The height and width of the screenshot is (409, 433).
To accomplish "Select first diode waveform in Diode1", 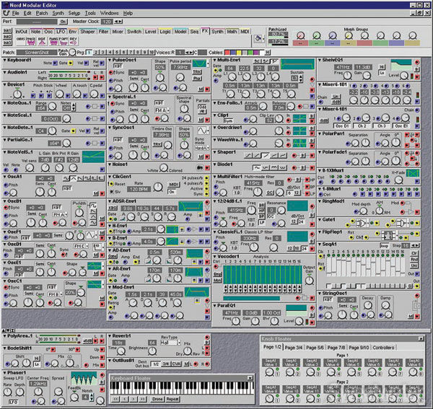I will coord(257,167).
